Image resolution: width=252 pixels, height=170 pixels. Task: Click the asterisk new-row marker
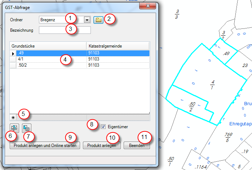pos(13,117)
